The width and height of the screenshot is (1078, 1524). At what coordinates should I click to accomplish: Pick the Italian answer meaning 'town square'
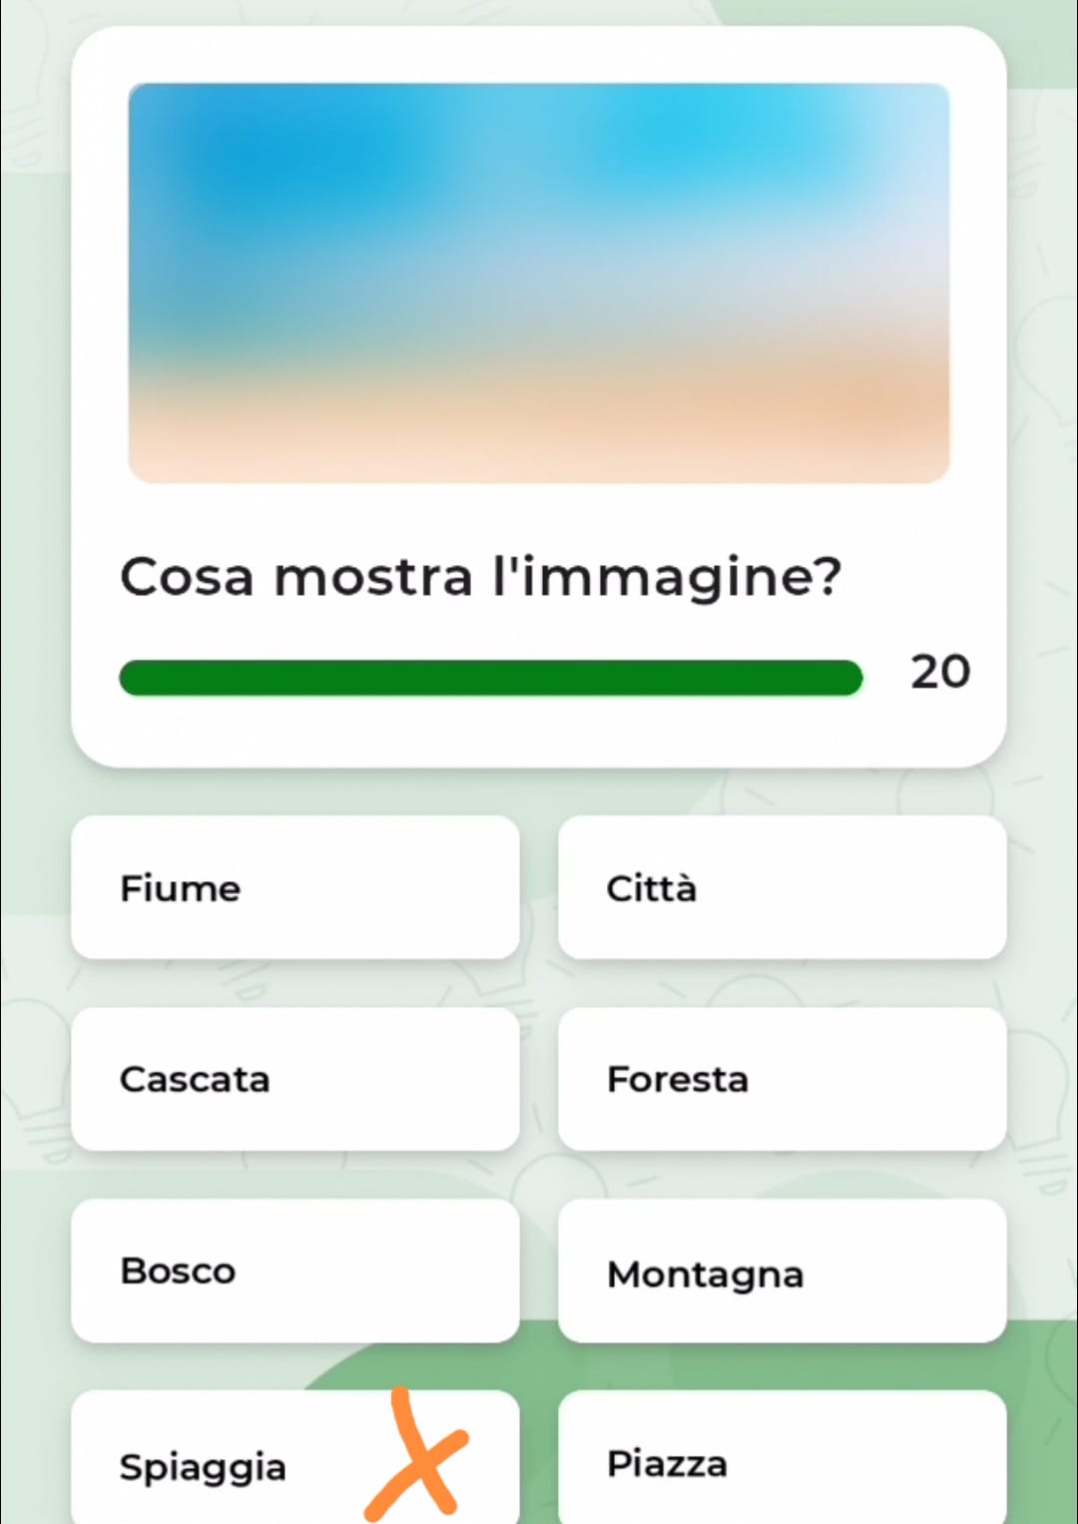point(782,1462)
